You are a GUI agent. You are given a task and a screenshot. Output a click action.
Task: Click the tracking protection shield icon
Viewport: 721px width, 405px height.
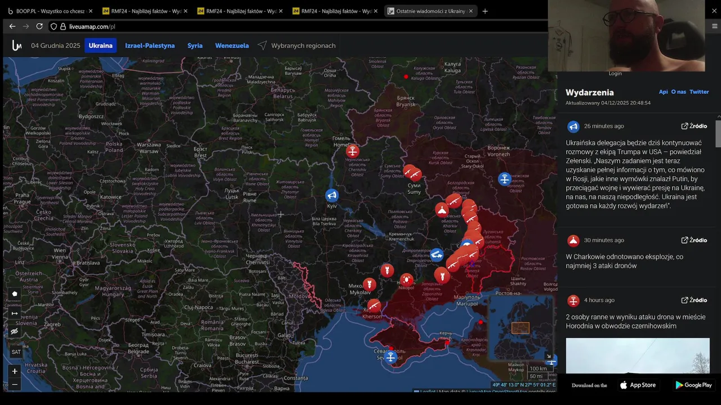point(54,26)
